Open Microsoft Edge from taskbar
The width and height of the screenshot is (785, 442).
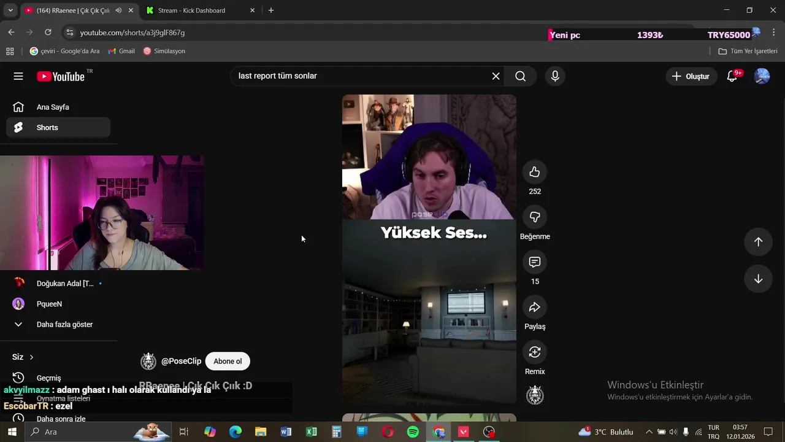click(235, 432)
